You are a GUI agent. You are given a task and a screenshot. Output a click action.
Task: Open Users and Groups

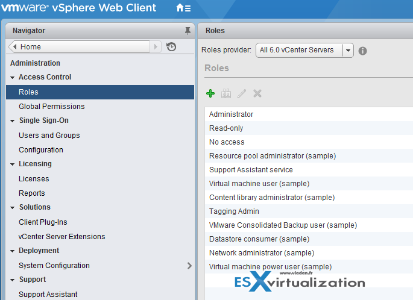pos(49,136)
